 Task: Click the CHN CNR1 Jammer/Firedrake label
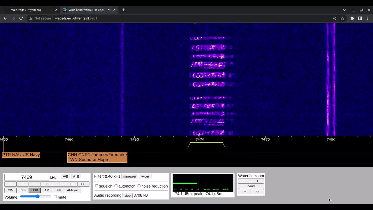coord(97,155)
